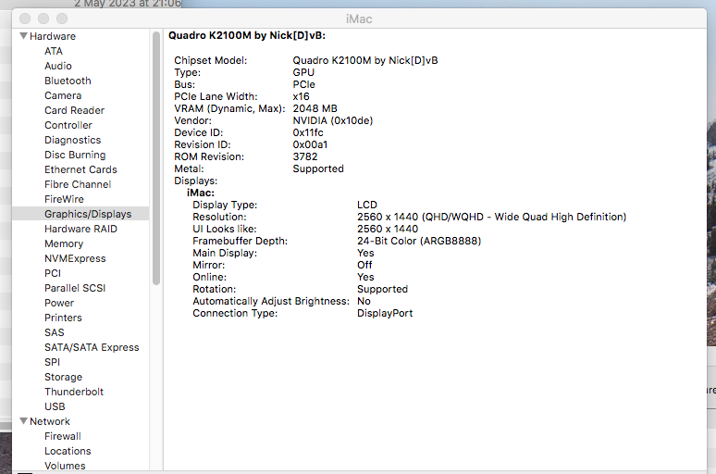Viewport: 716px width, 474px height.
Task: Select the highlighted Graphics/Displays row
Action: pyautogui.click(x=80, y=214)
